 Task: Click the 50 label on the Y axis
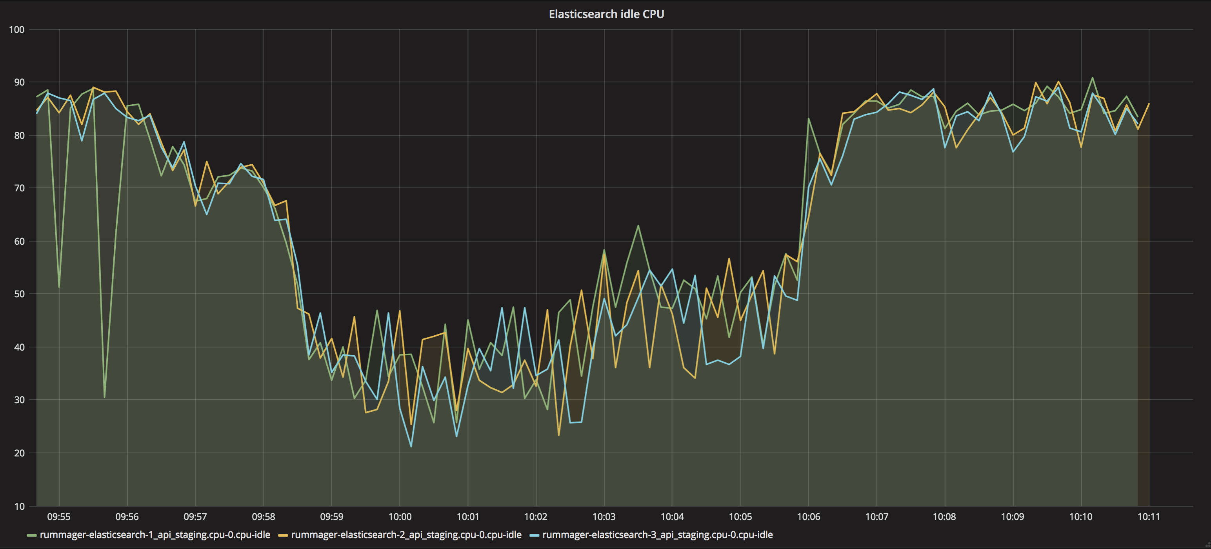[19, 294]
